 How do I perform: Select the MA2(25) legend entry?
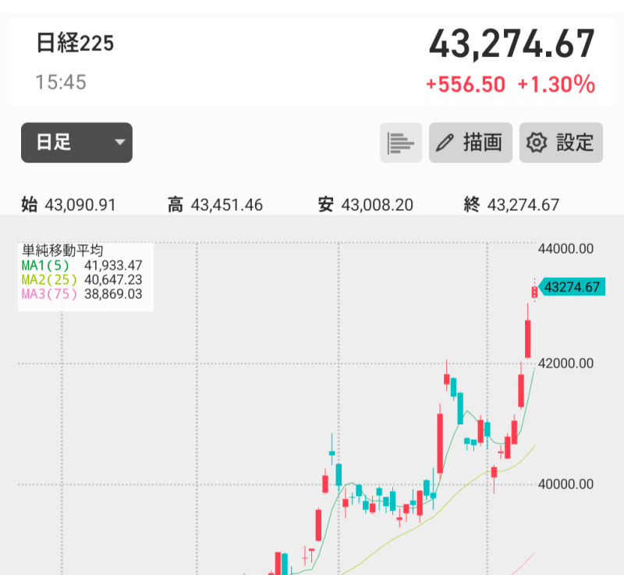point(82,279)
